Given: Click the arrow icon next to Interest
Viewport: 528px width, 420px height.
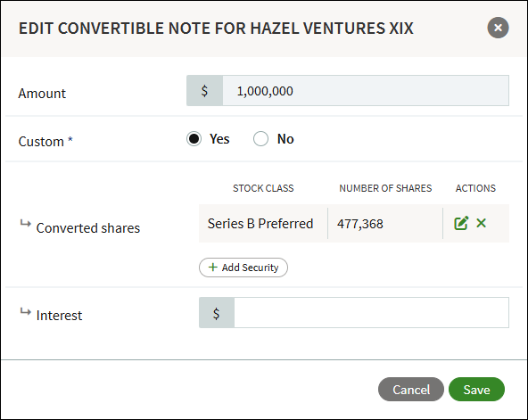Looking at the screenshot, I should 25,311.
